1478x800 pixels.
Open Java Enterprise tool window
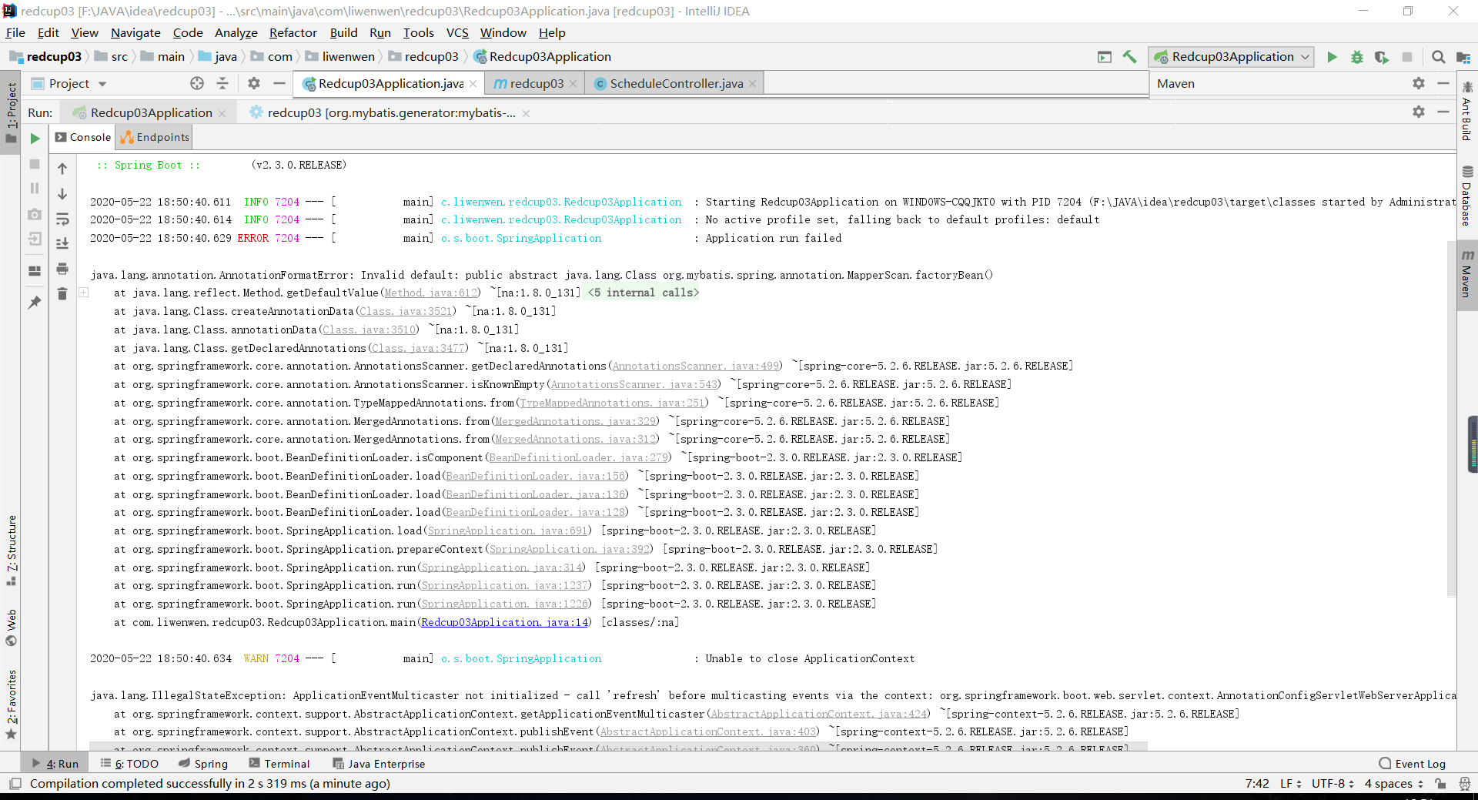coord(379,764)
